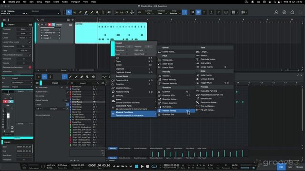Mute the Impact track with M button

(x=42, y=25)
